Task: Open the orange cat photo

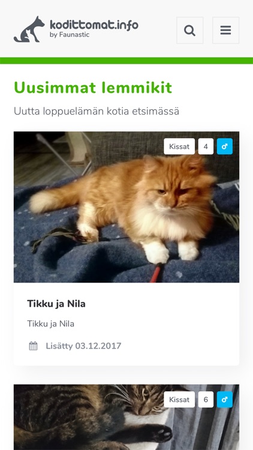Action: [126, 207]
